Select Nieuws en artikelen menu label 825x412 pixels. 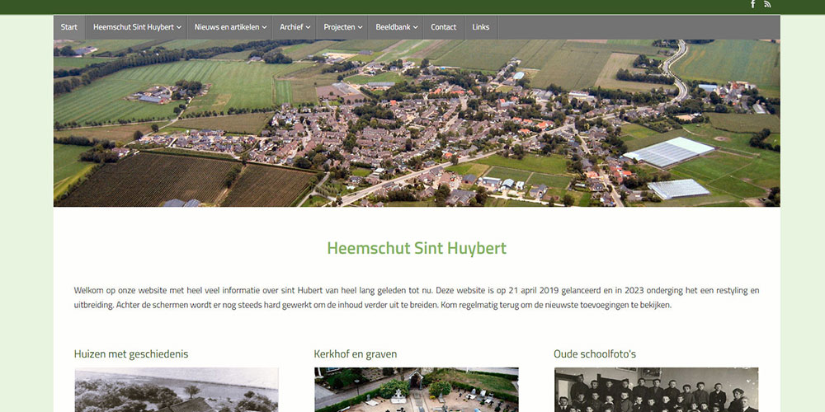pos(227,27)
